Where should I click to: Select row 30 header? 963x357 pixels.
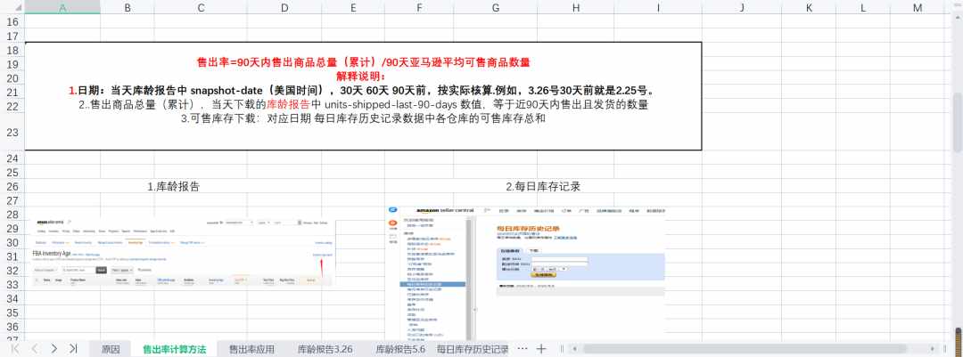pyautogui.click(x=12, y=242)
